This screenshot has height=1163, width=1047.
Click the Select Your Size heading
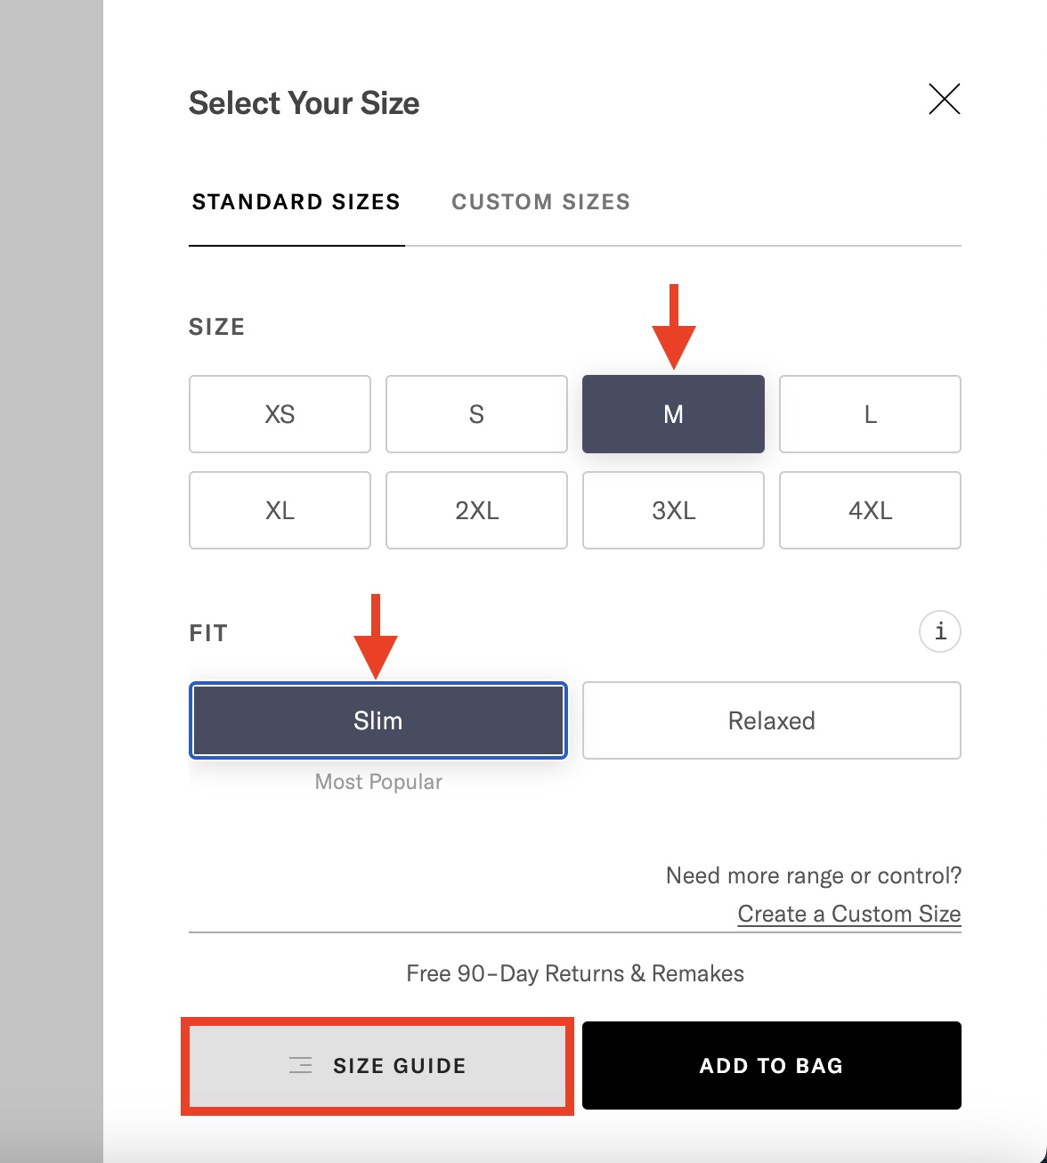click(x=304, y=102)
